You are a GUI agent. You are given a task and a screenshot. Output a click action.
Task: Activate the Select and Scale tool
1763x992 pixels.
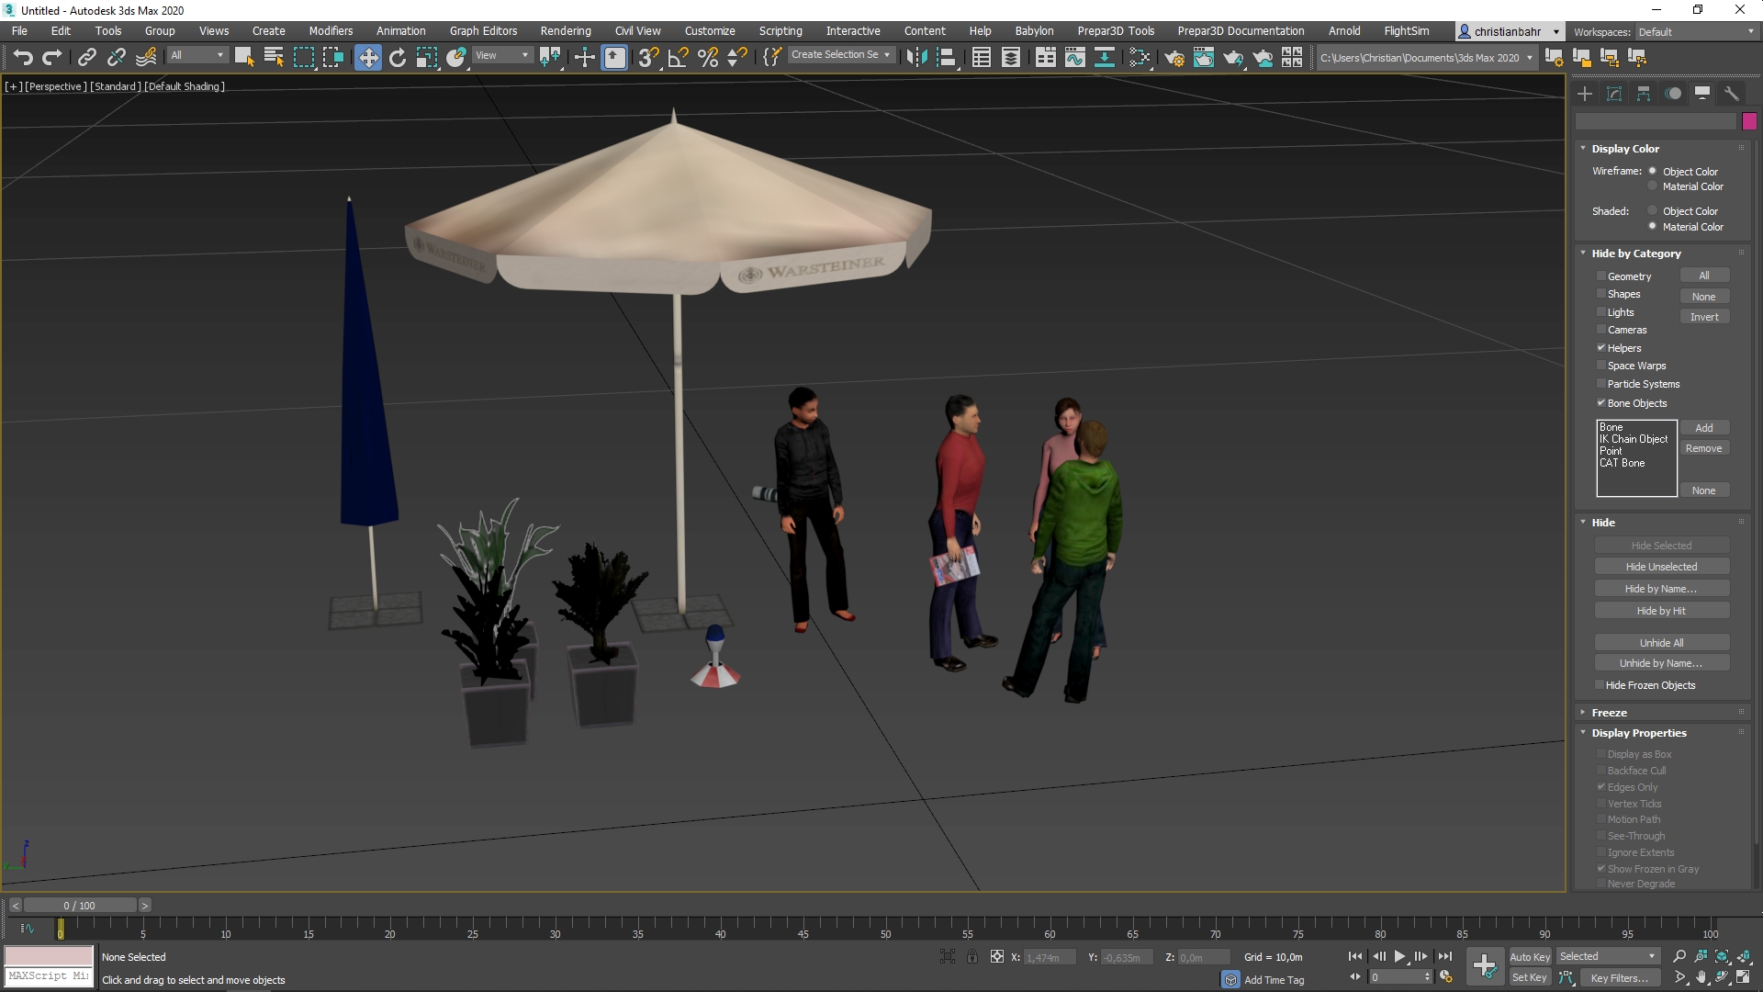pos(426,58)
